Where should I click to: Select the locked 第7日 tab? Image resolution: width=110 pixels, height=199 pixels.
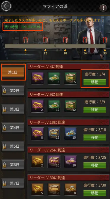pyautogui.click(x=13, y=183)
